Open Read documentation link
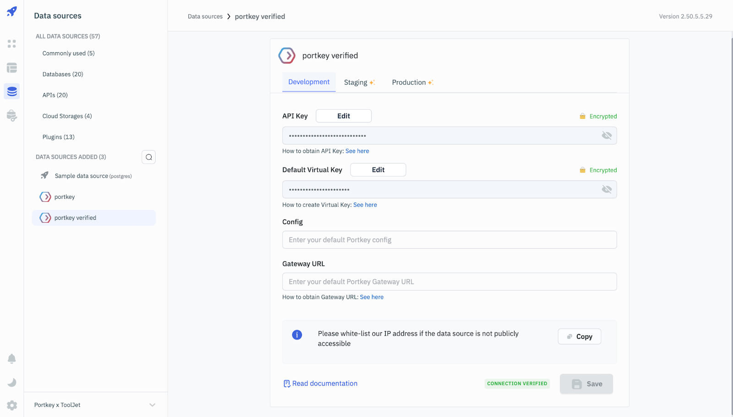Image resolution: width=733 pixels, height=417 pixels. [320, 384]
